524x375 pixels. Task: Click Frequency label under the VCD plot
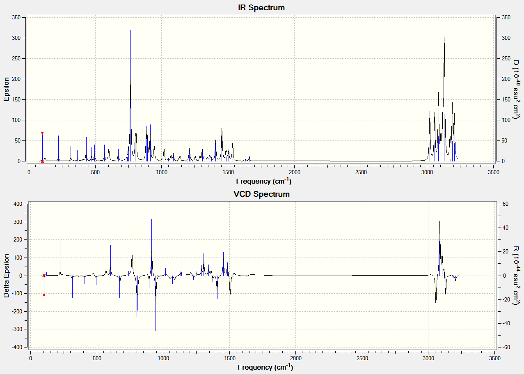pyautogui.click(x=265, y=367)
